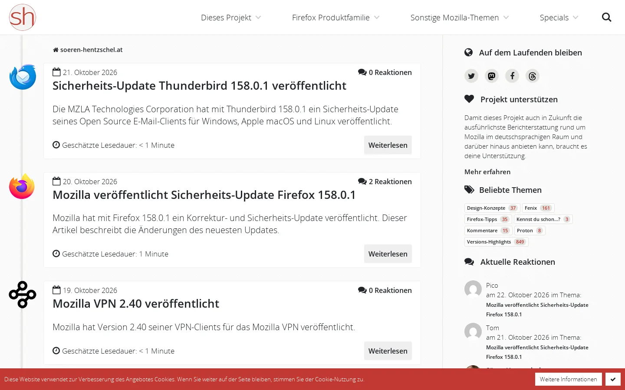Open the Twitter profile icon
This screenshot has width=625, height=390.
[x=471, y=76]
